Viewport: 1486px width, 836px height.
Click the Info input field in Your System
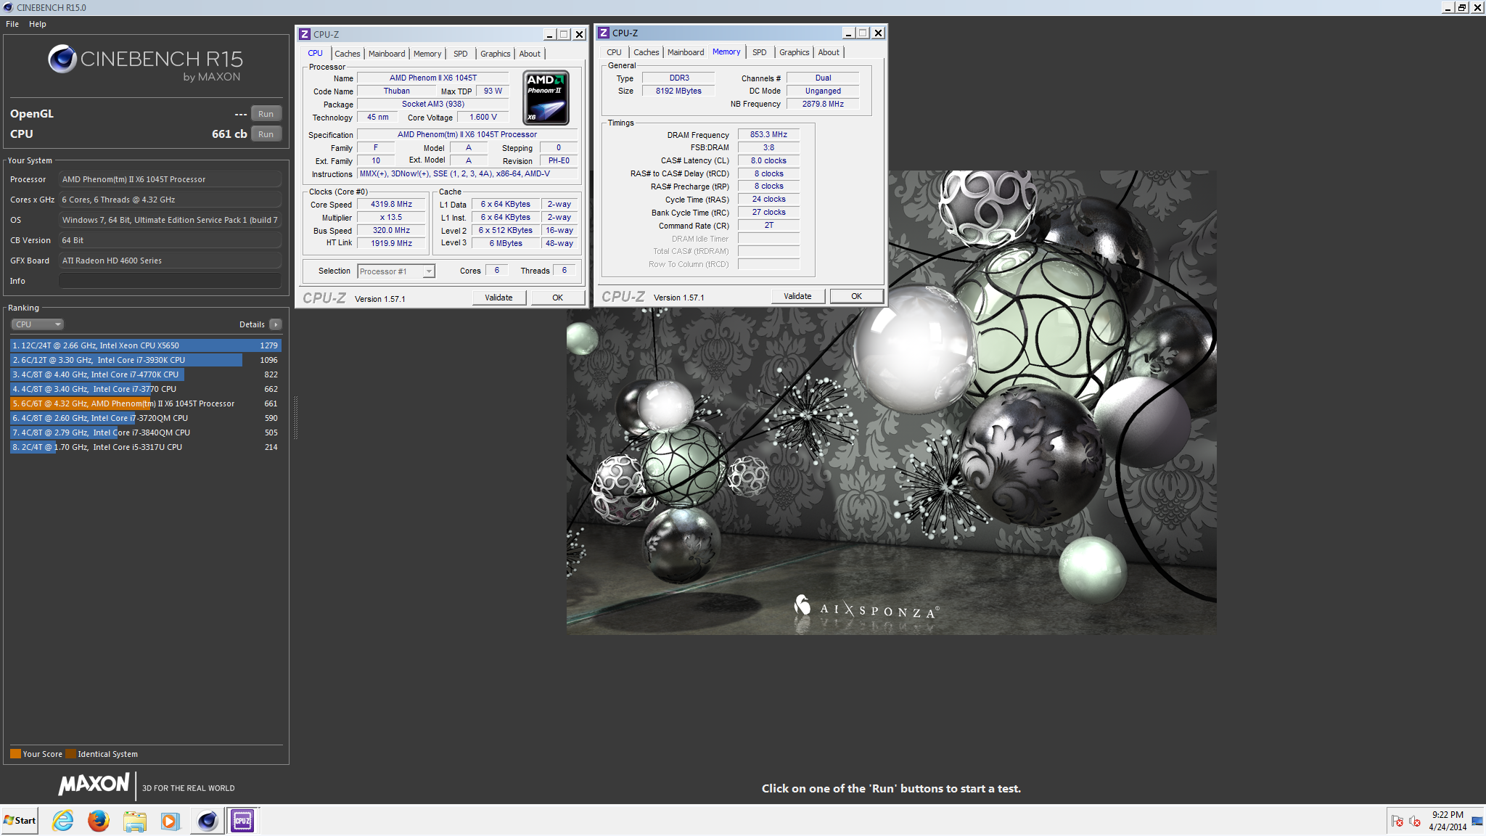[170, 281]
